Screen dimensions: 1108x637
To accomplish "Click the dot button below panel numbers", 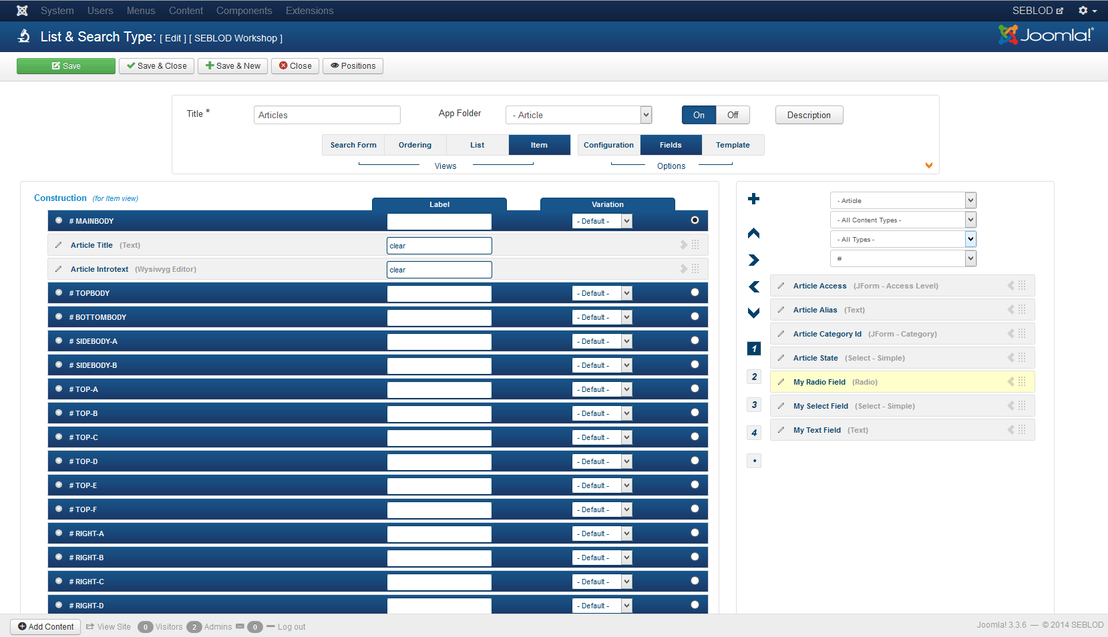I will click(x=754, y=461).
